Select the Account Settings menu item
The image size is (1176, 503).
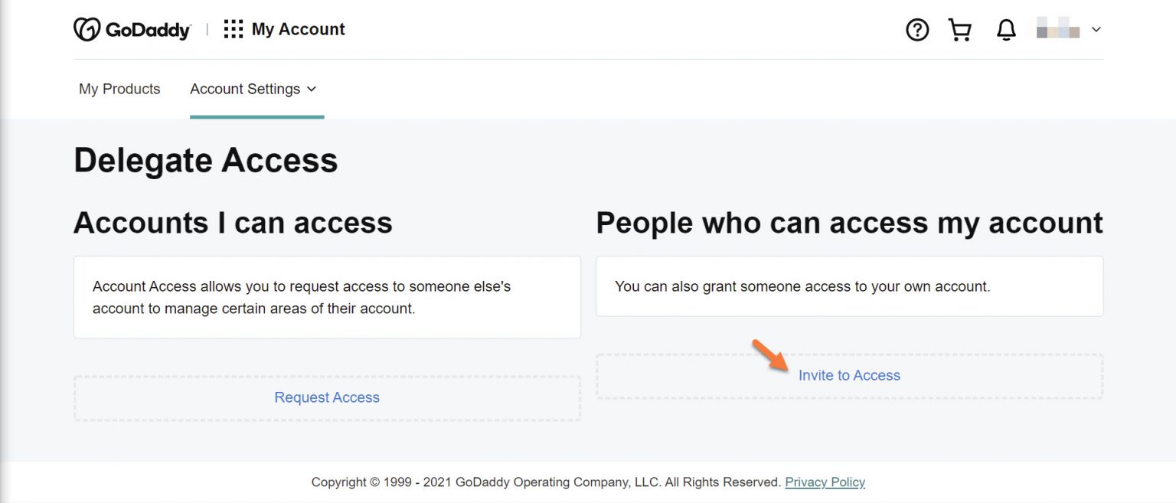point(245,89)
